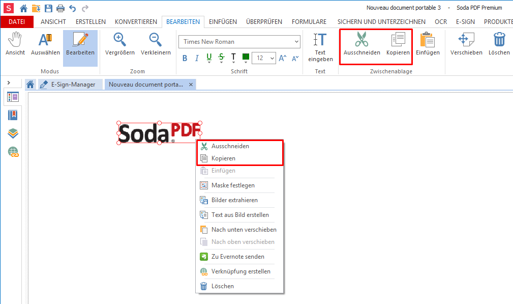Switch to the OCR ribbon tab

(x=441, y=22)
